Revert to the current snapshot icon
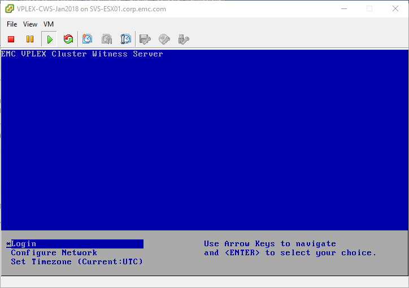This screenshot has width=409, height=288. tap(107, 39)
